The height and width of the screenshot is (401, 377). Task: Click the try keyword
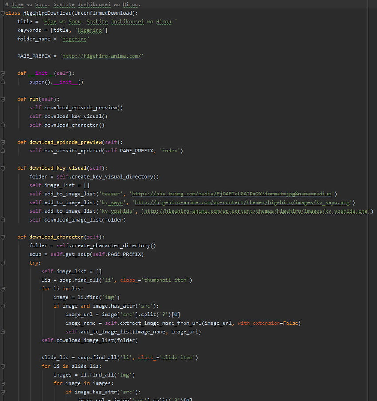click(x=34, y=263)
